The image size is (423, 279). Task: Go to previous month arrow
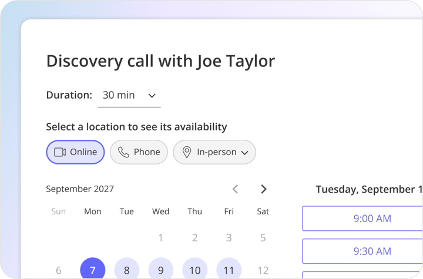pos(235,189)
